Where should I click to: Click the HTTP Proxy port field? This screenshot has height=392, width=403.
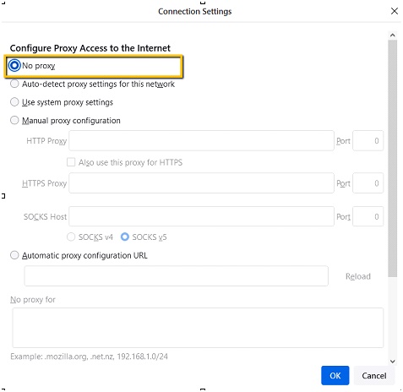tap(368, 140)
